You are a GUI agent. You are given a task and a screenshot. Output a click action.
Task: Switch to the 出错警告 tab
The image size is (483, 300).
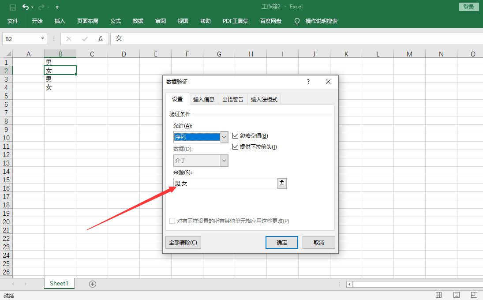[232, 100]
